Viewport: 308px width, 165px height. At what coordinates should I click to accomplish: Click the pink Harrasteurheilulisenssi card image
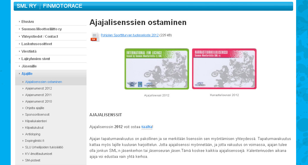[224, 69]
